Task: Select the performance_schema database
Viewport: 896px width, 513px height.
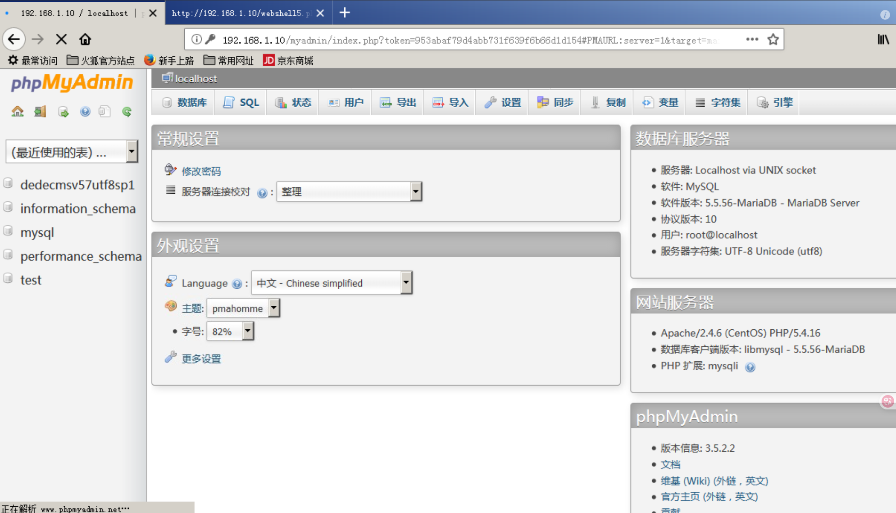Action: tap(81, 256)
